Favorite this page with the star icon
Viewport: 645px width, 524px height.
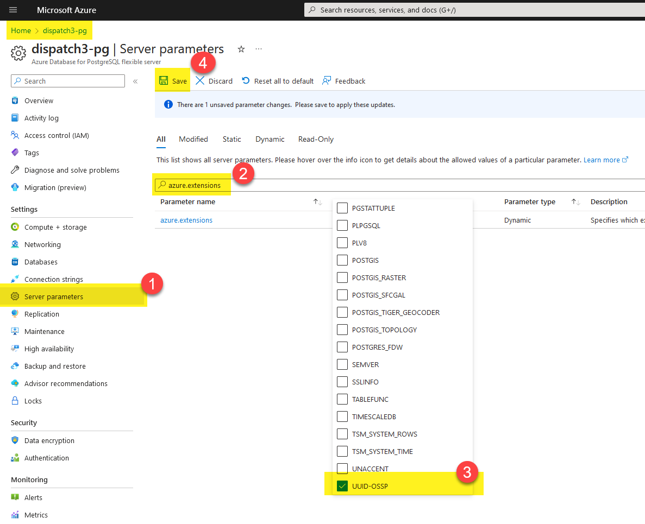241,49
